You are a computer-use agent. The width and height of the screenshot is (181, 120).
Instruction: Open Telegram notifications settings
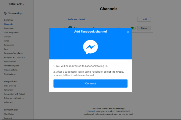(x=14, y=98)
